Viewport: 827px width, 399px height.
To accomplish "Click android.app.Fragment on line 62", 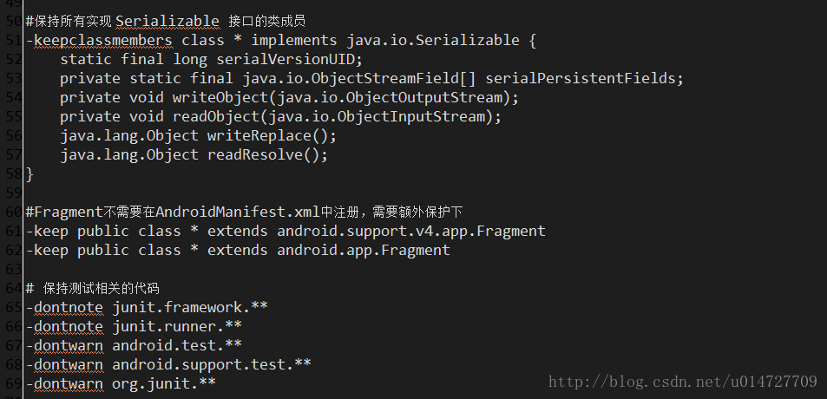I will click(x=364, y=250).
